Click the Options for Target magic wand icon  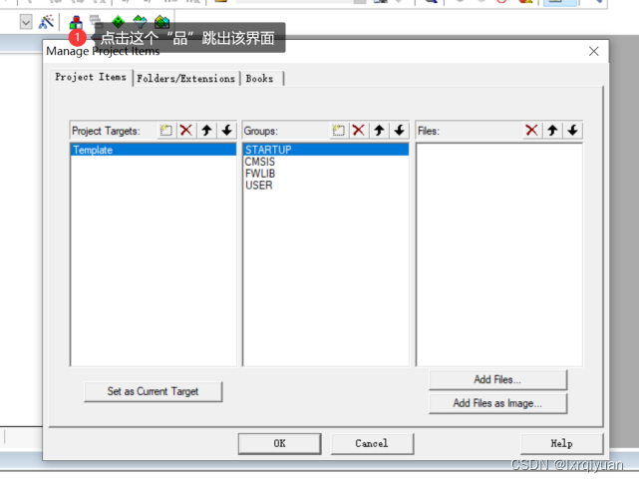[46, 22]
